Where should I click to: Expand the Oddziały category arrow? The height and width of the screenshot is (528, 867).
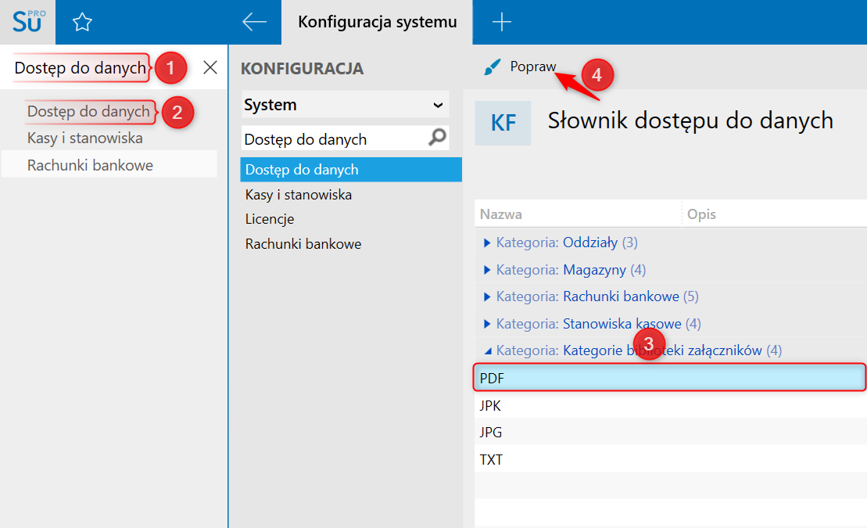point(486,242)
